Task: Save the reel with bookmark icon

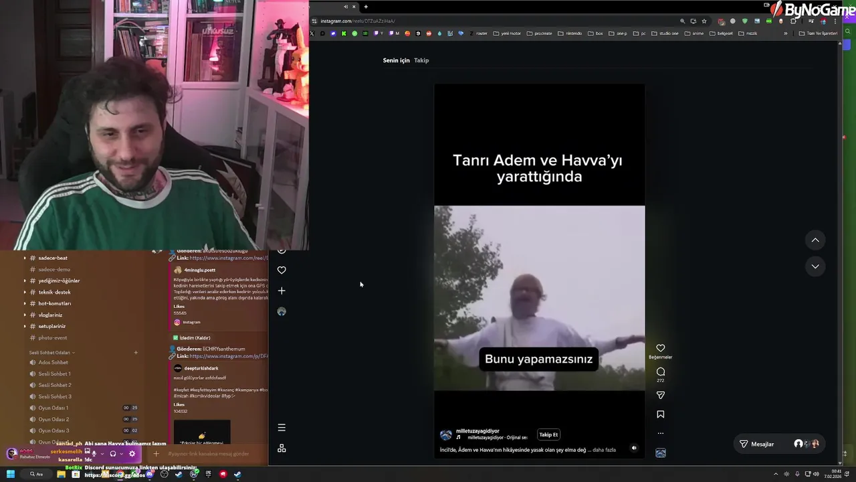Action: (660, 414)
